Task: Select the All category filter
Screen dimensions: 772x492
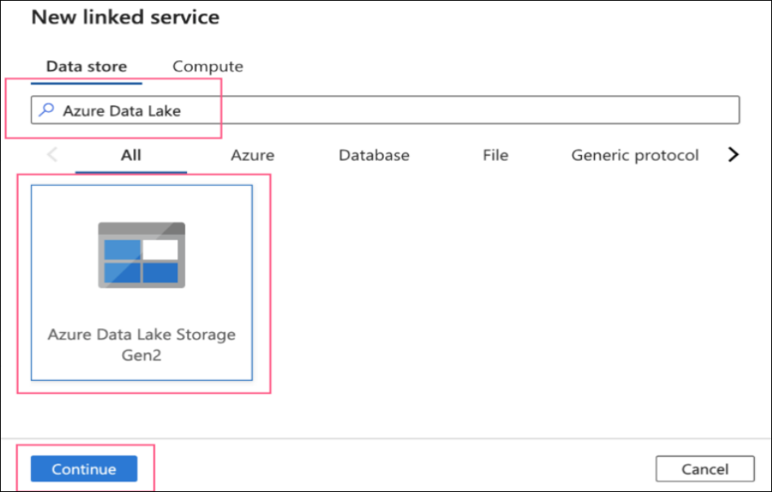Action: coord(131,155)
